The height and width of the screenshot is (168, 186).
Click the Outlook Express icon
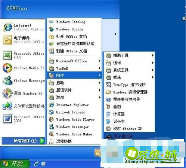tap(51, 112)
